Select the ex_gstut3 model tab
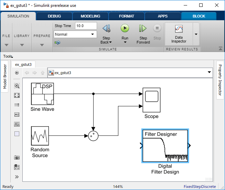 point(23,64)
